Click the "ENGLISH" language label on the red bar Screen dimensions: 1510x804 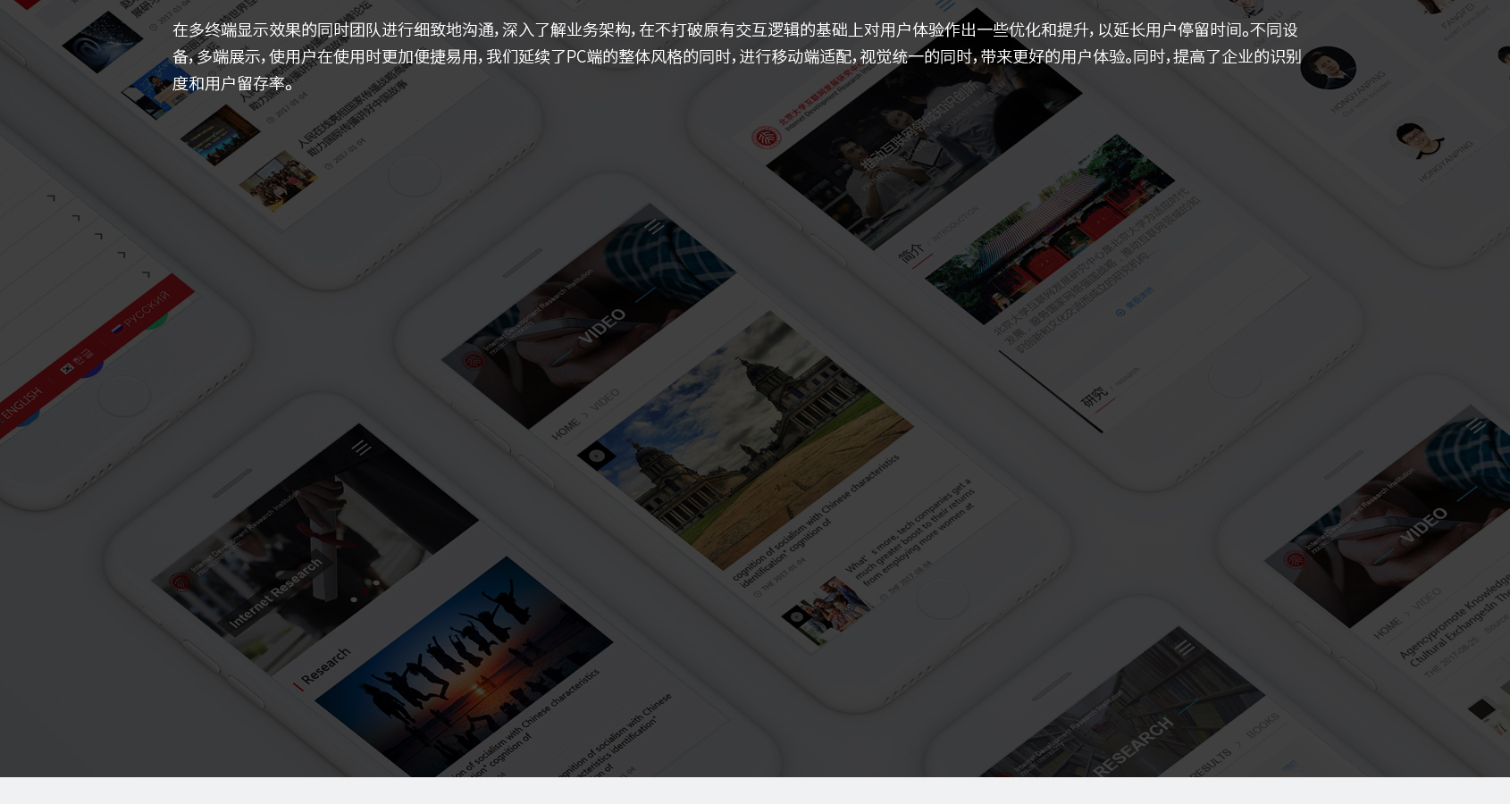(22, 403)
